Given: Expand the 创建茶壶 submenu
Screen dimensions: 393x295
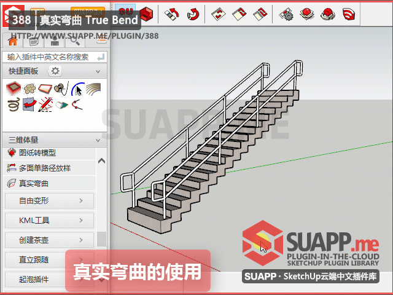Looking at the screenshot, I should 49,240.
